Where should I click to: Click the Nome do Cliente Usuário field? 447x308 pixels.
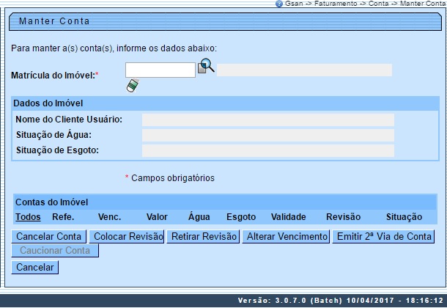coord(267,120)
